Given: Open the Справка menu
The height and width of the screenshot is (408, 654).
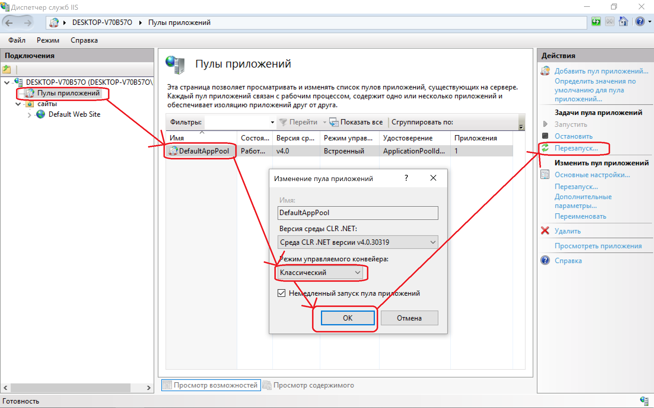Looking at the screenshot, I should point(84,40).
